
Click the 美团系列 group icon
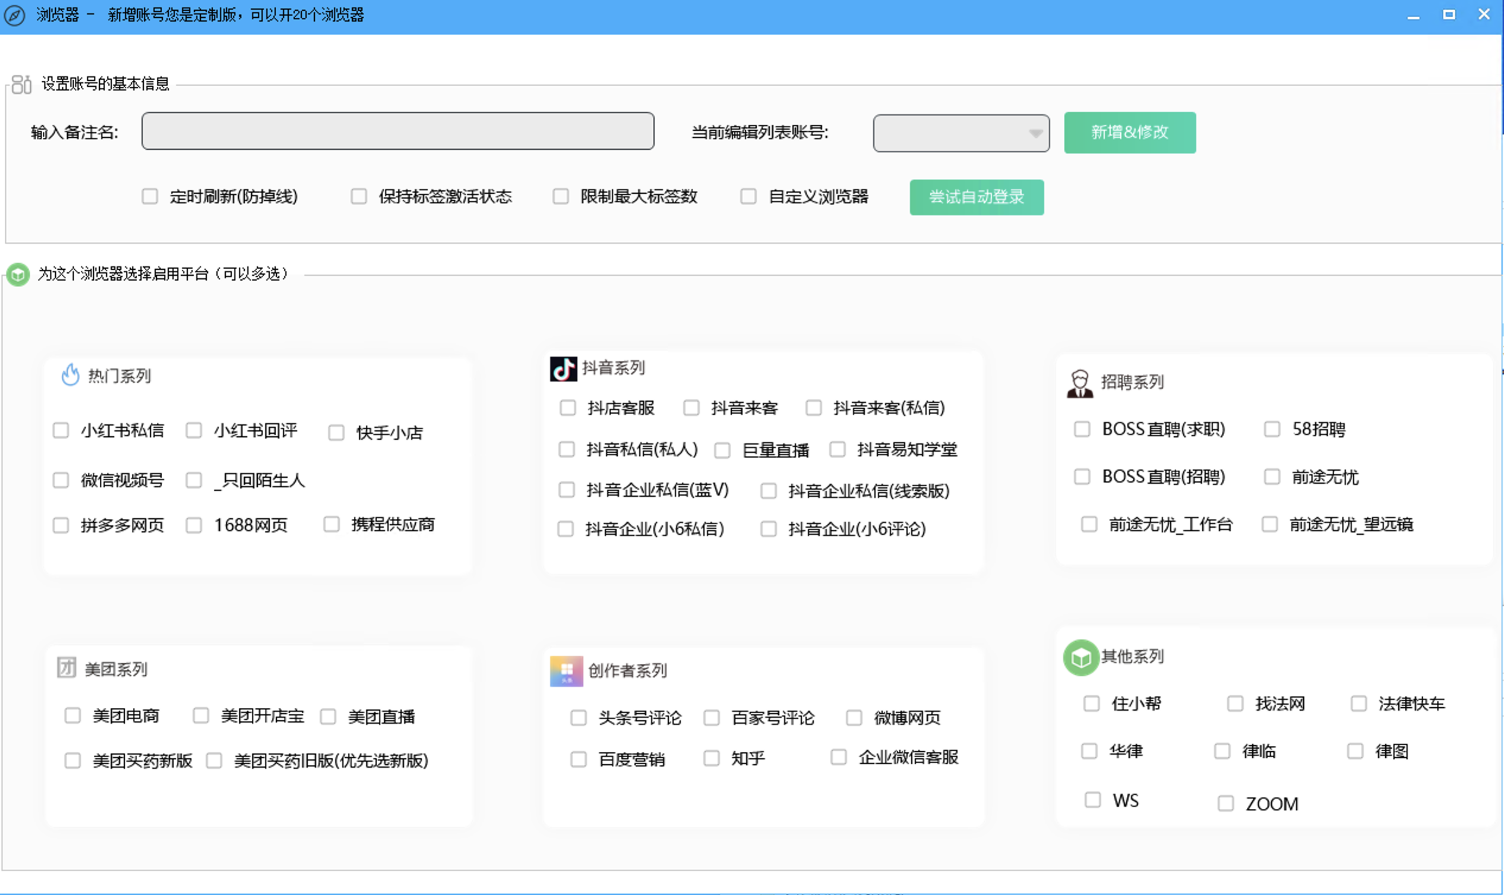(x=67, y=667)
